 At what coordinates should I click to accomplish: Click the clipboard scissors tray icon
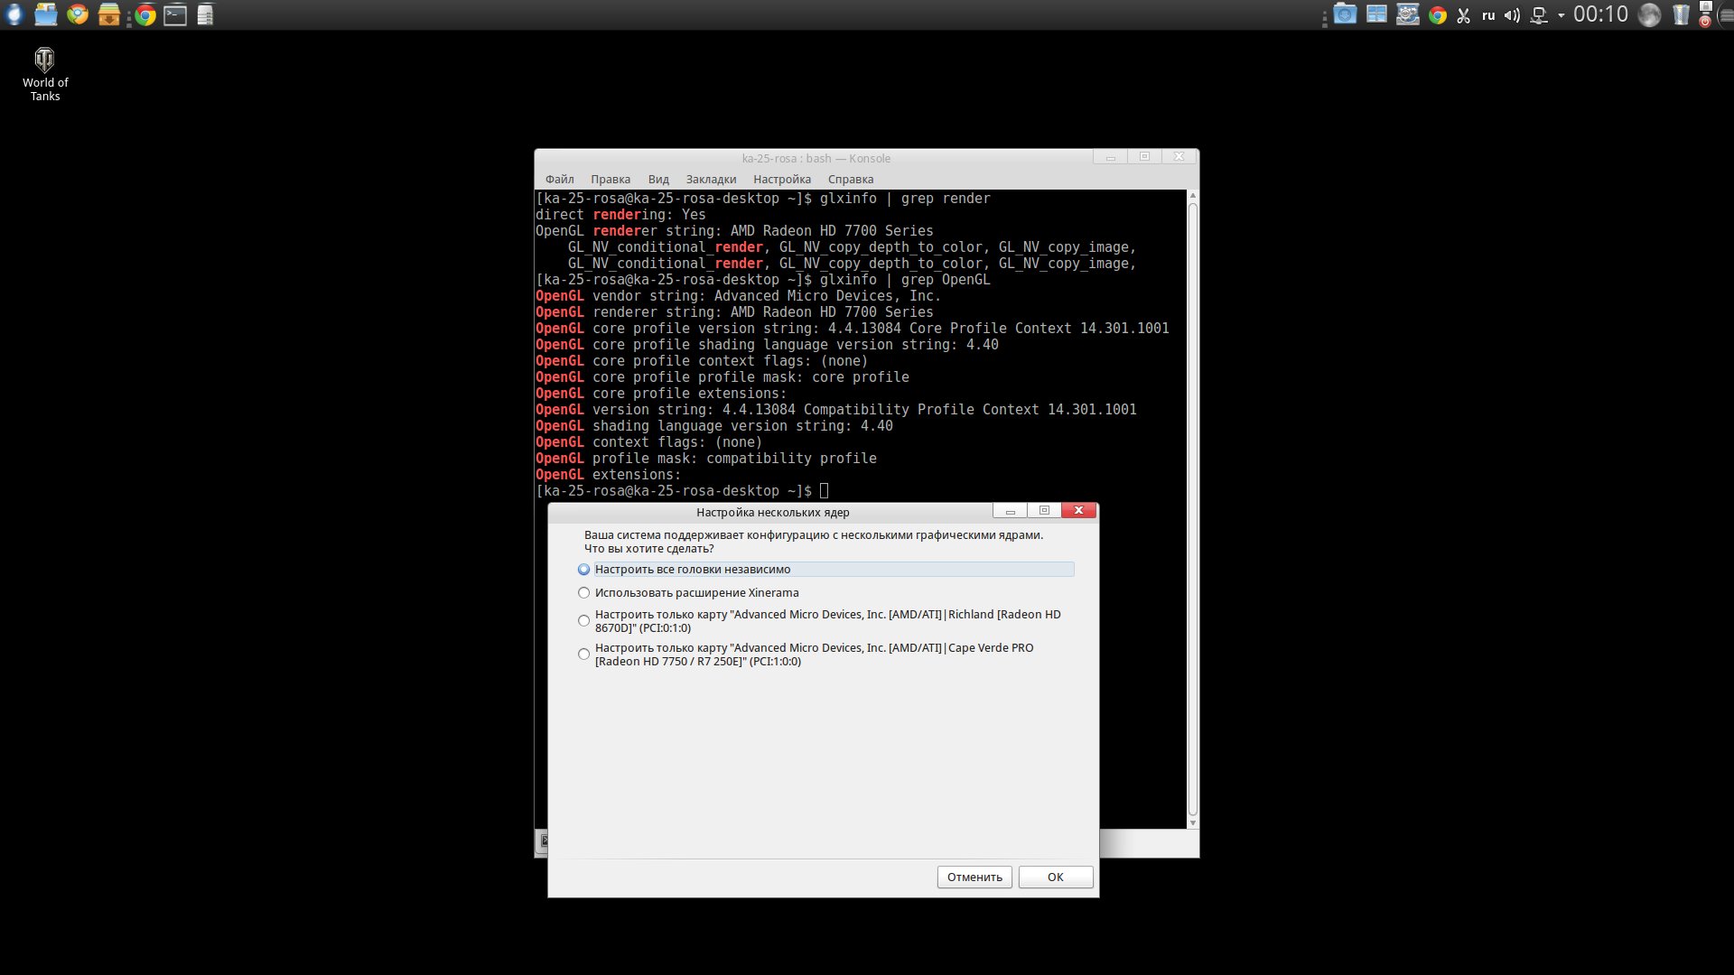coord(1463,15)
